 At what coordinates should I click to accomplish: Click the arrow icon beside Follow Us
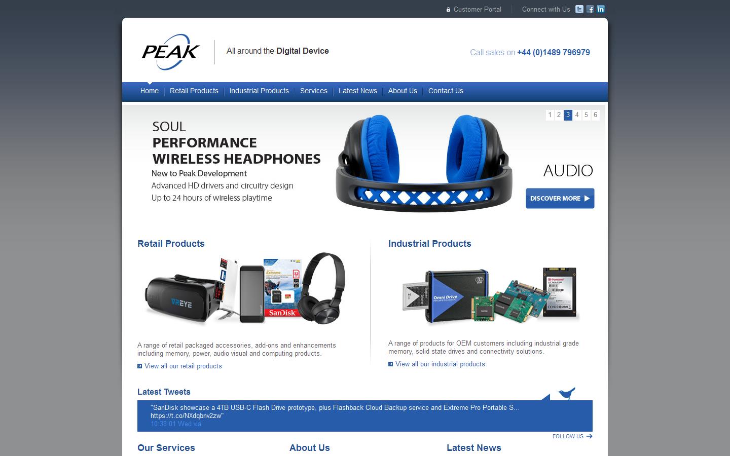589,436
